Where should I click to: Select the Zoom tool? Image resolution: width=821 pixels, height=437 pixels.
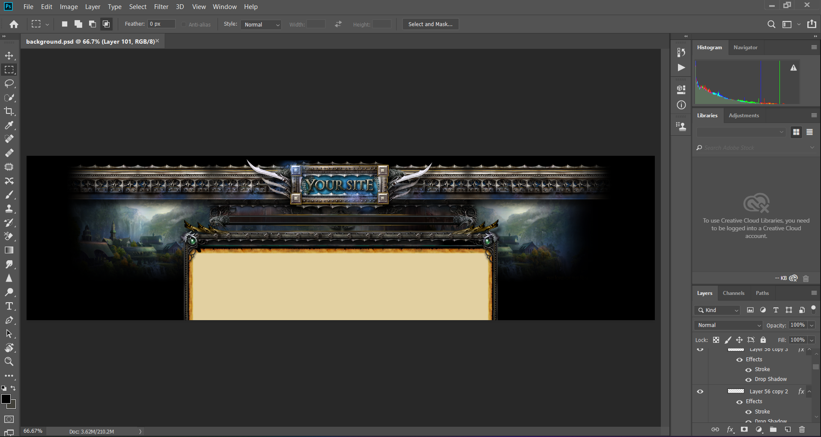coord(9,362)
